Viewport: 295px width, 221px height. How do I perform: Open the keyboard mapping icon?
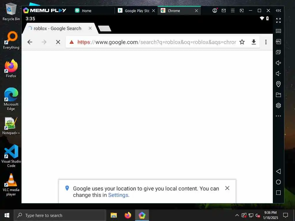pos(278,31)
